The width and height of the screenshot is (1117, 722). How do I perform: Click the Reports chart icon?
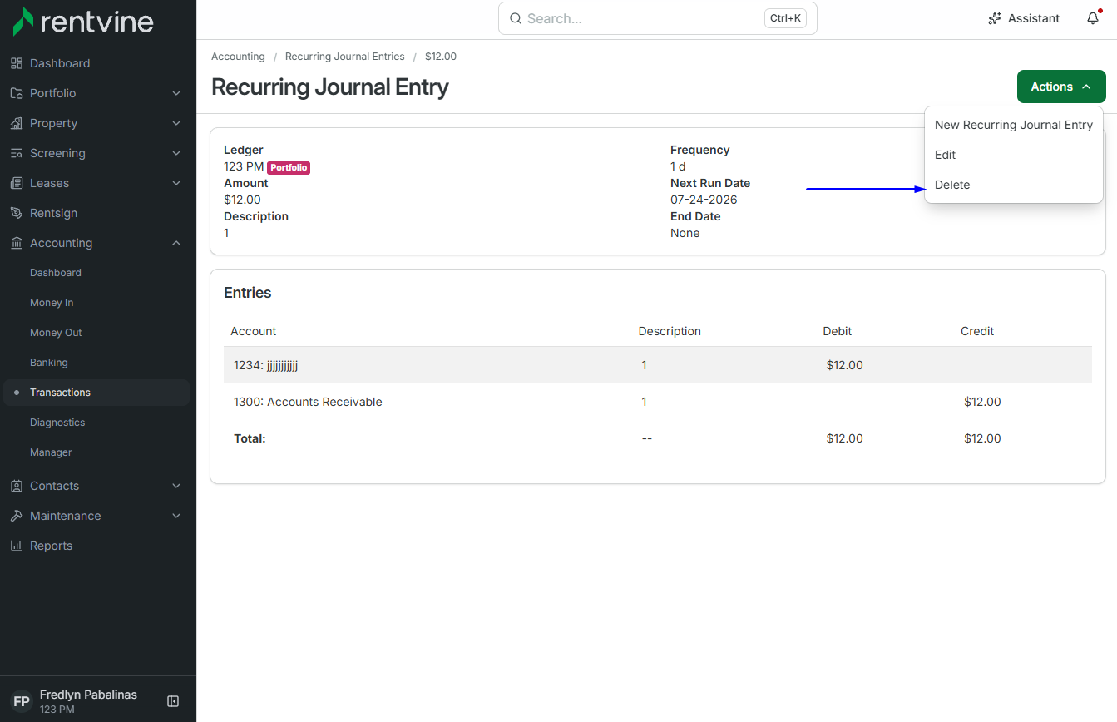17,546
